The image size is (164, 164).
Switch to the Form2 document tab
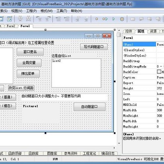(11, 26)
